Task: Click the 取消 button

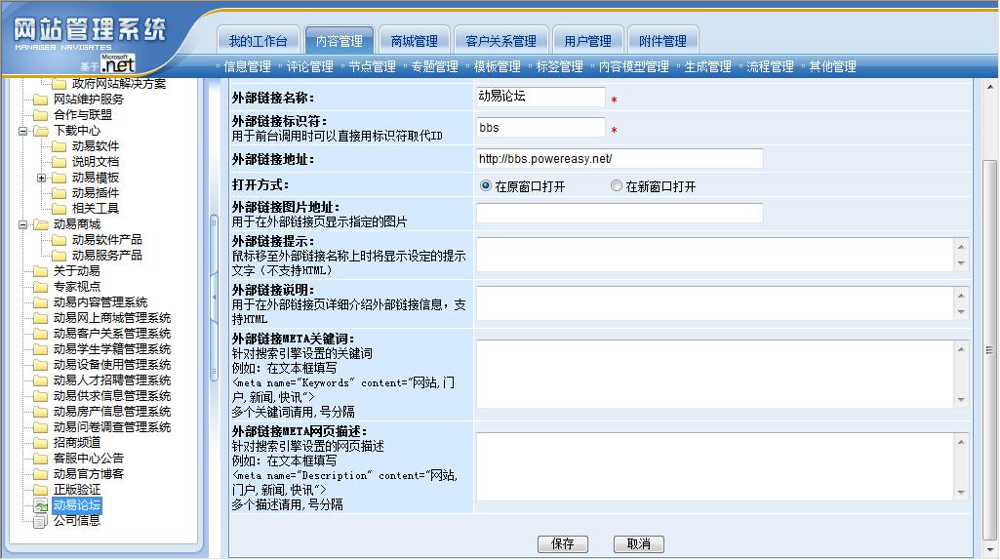Action: click(x=638, y=543)
